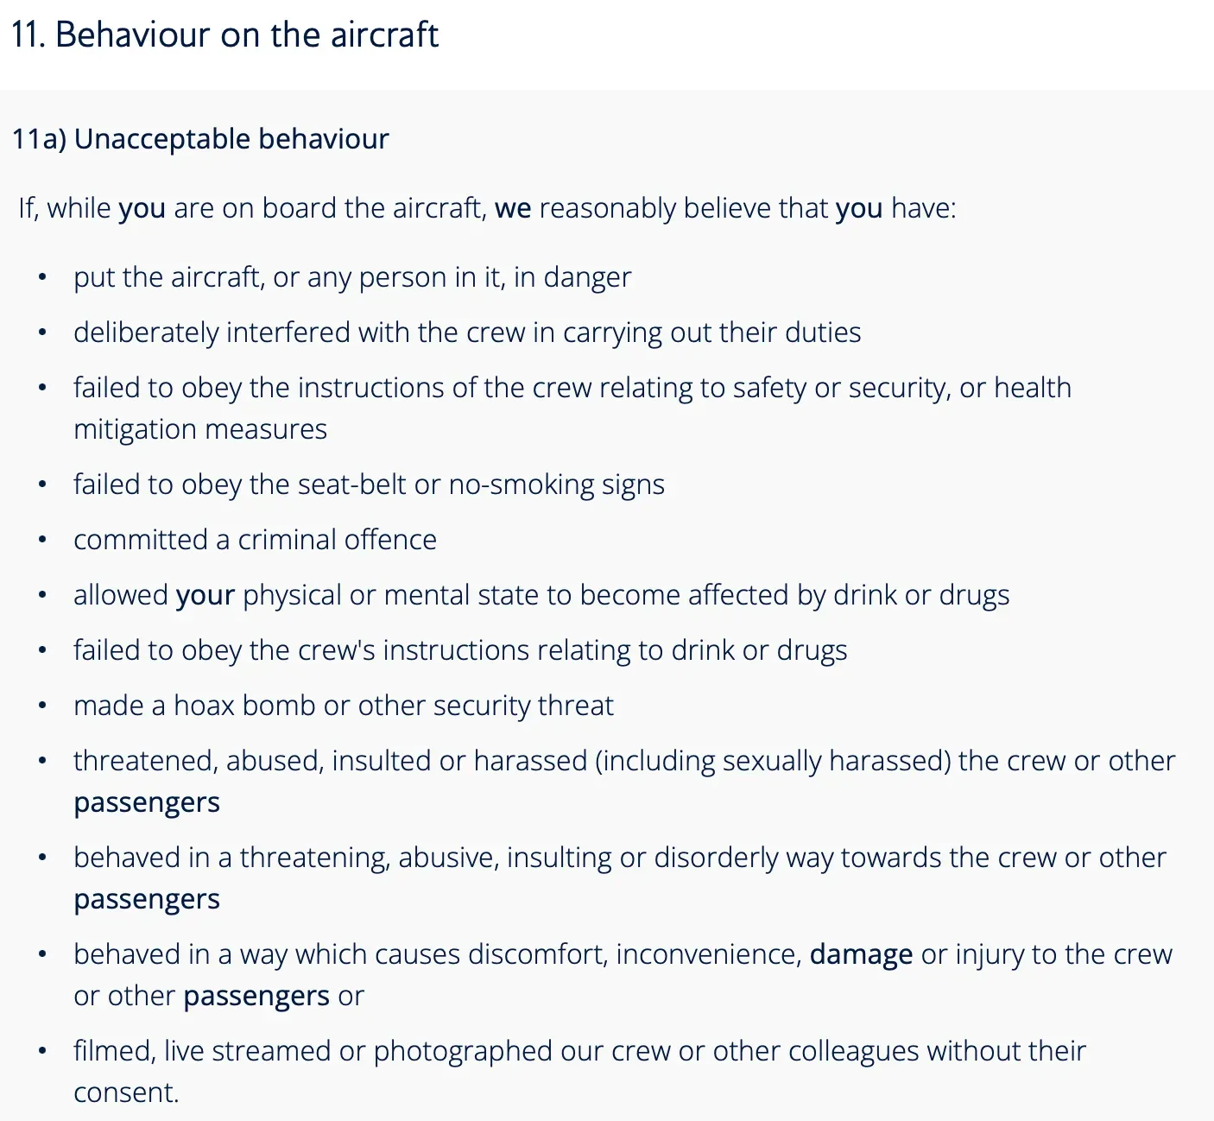Click bold 'damage' defined term
The height and width of the screenshot is (1121, 1214).
pyautogui.click(x=861, y=954)
